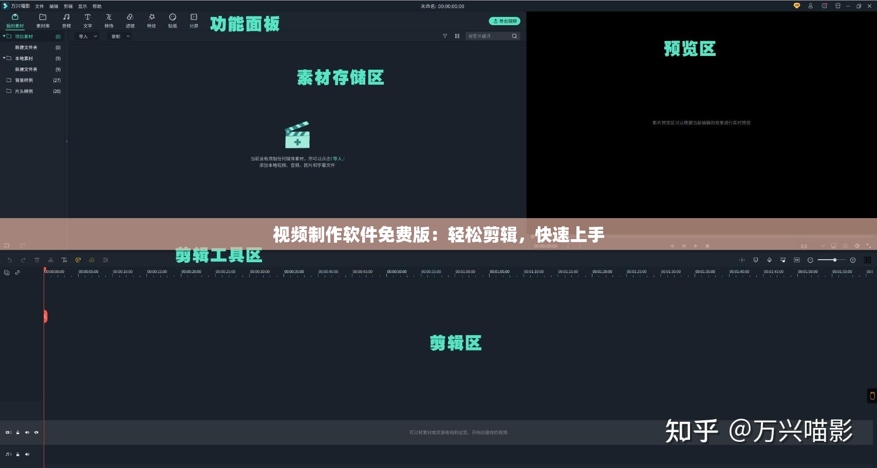877x468 pixels.
Task: Click the audio mixer icon
Action: [x=783, y=260]
